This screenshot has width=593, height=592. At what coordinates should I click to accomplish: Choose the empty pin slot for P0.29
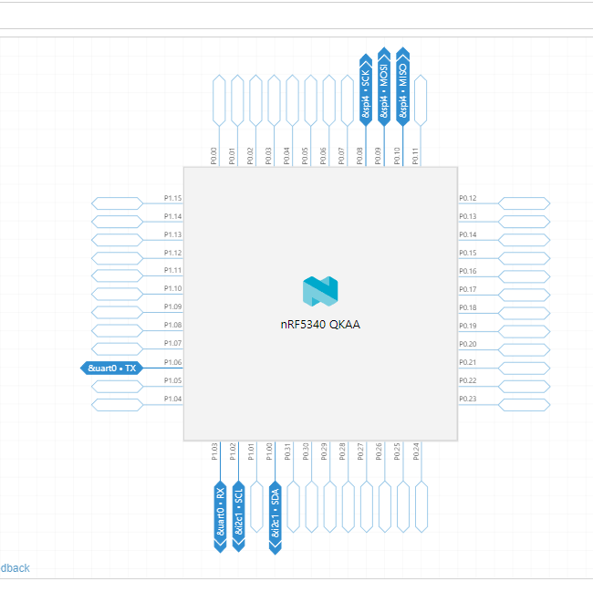[x=330, y=506]
